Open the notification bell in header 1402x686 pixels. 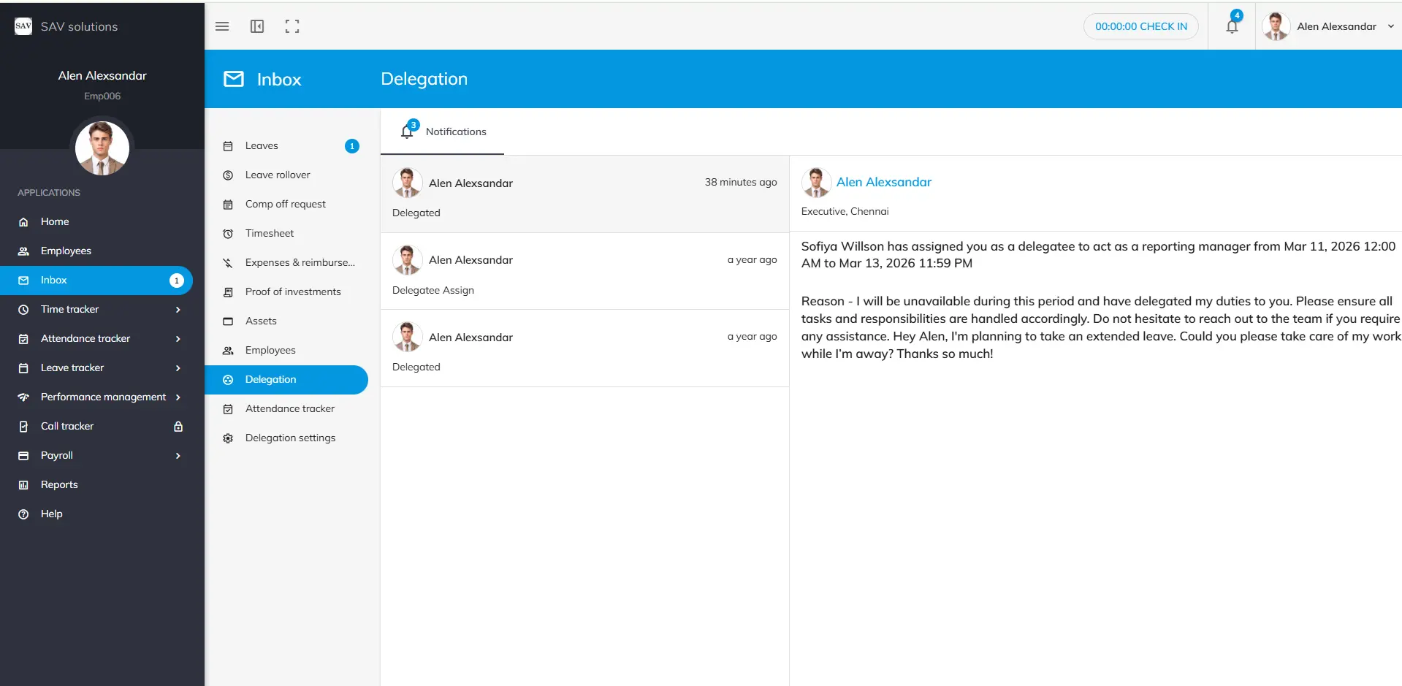pos(1232,26)
